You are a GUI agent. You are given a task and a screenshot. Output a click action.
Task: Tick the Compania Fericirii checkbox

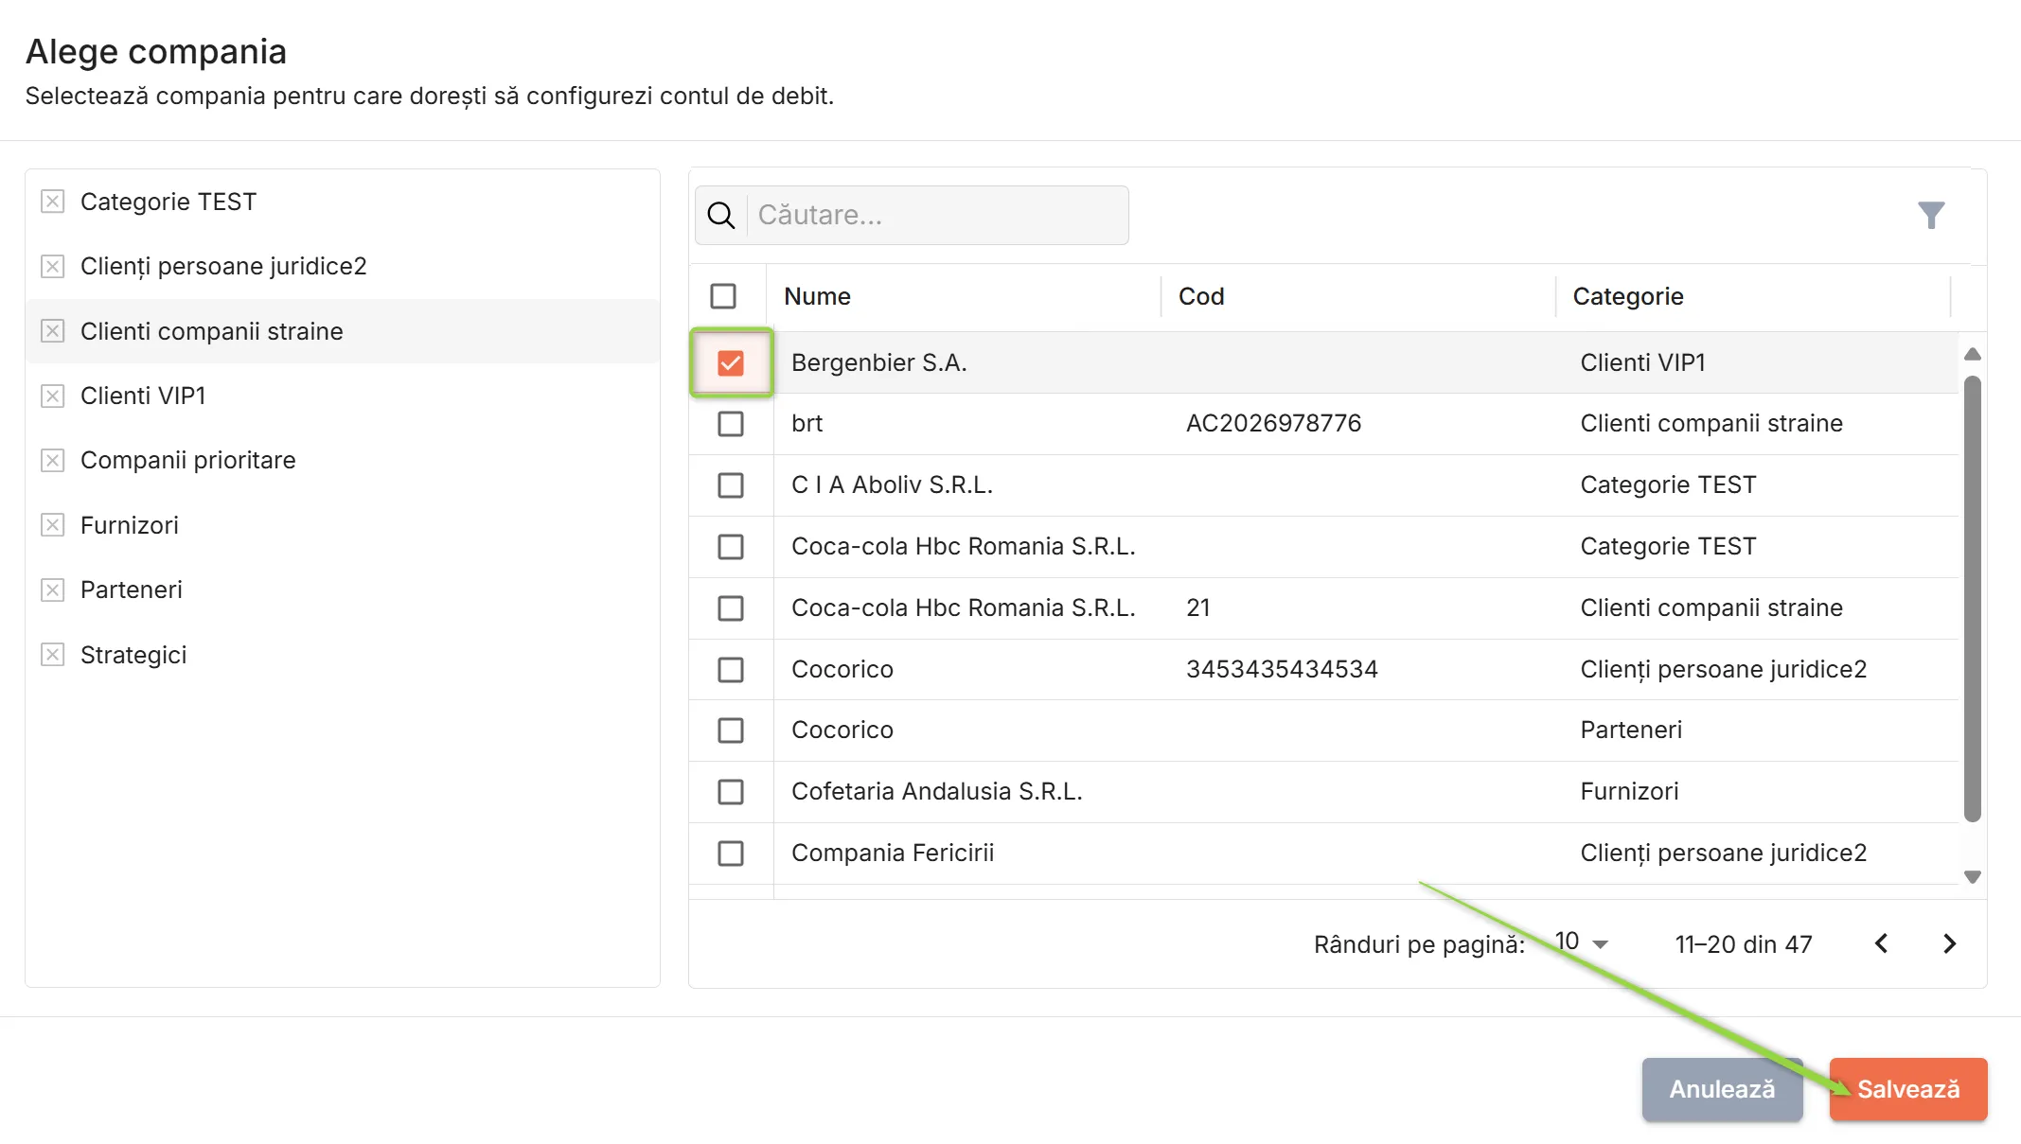pyautogui.click(x=731, y=854)
